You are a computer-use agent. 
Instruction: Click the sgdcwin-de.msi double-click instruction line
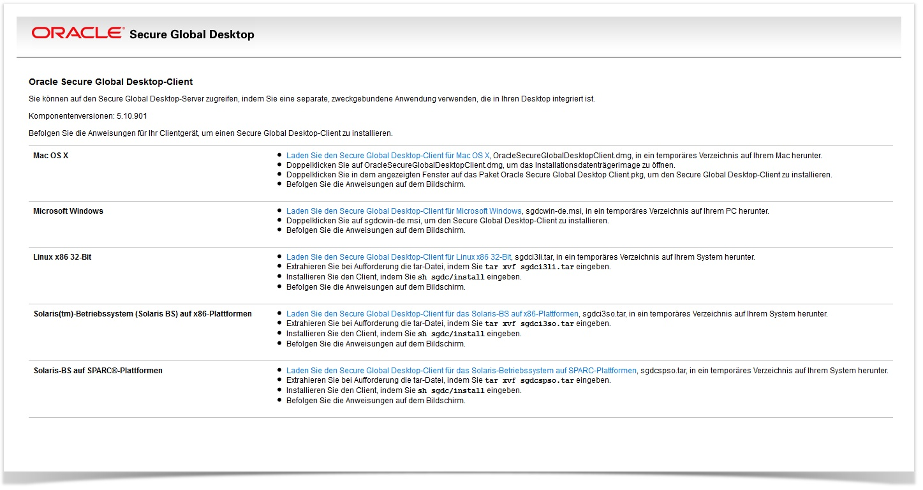447,221
